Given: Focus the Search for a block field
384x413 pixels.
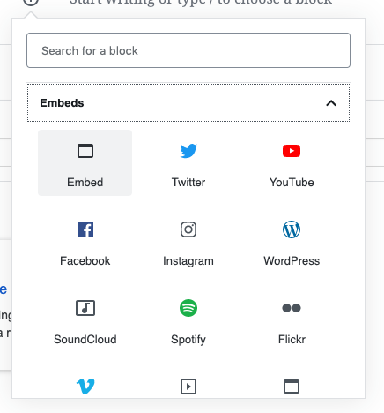Looking at the screenshot, I should pos(188,50).
